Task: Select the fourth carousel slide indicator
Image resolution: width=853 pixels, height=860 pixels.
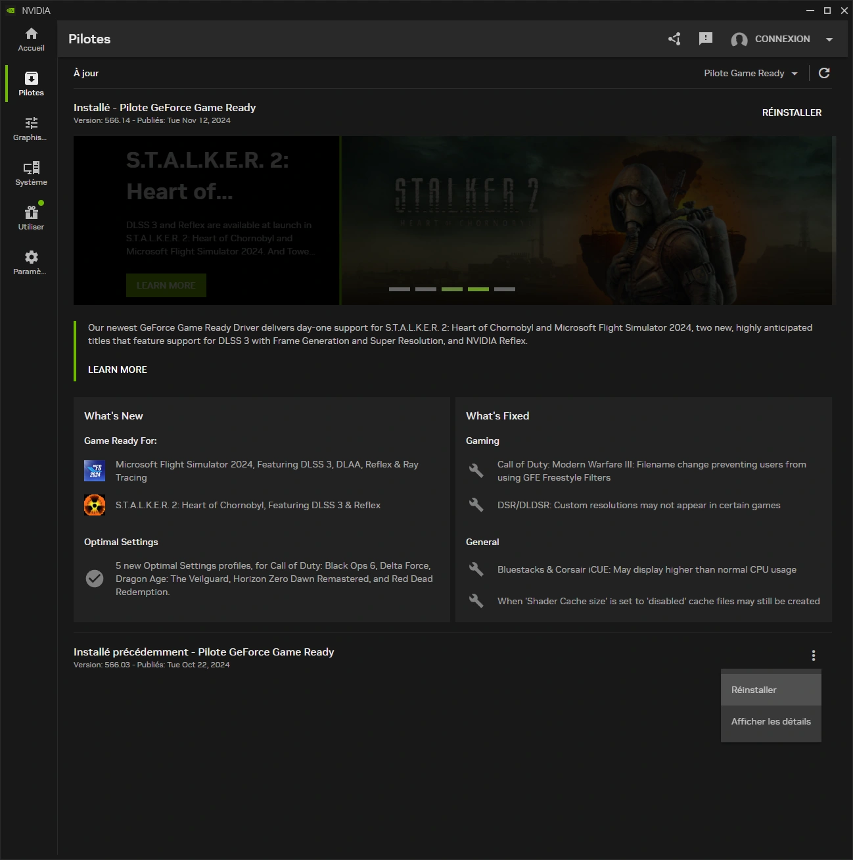Action: pos(478,289)
